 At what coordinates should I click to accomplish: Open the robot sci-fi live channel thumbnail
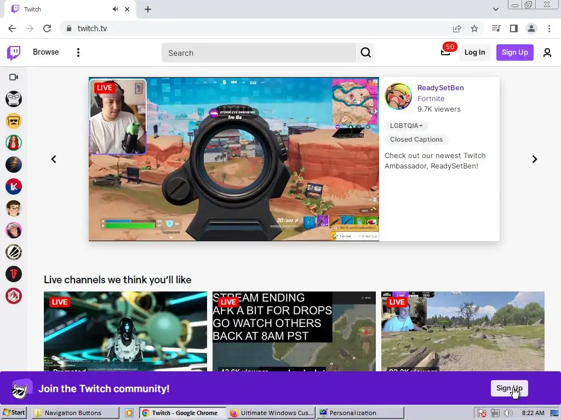[125, 331]
